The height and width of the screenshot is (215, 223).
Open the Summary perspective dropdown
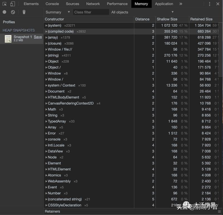(x=57, y=12)
